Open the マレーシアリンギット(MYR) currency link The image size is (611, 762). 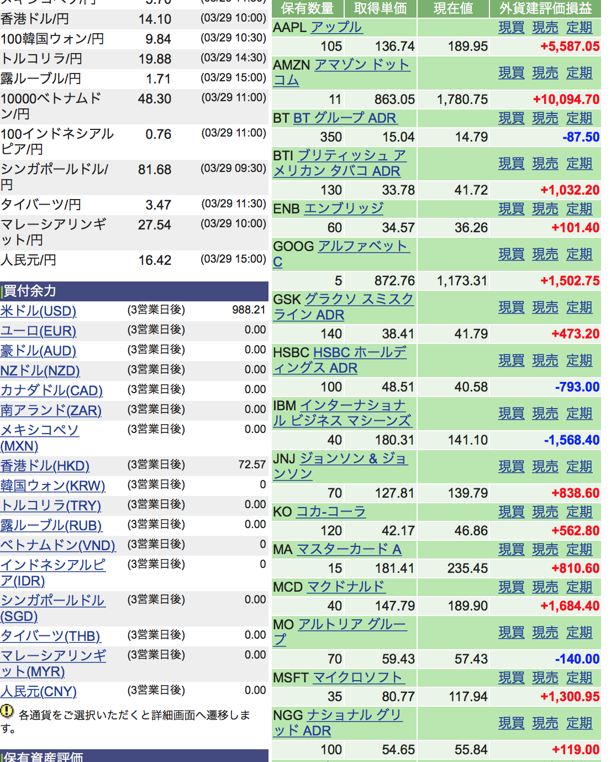coord(53,664)
